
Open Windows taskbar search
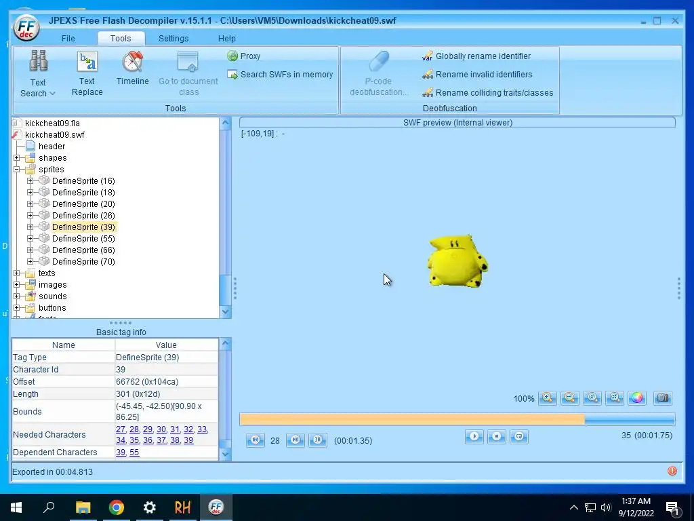49,507
